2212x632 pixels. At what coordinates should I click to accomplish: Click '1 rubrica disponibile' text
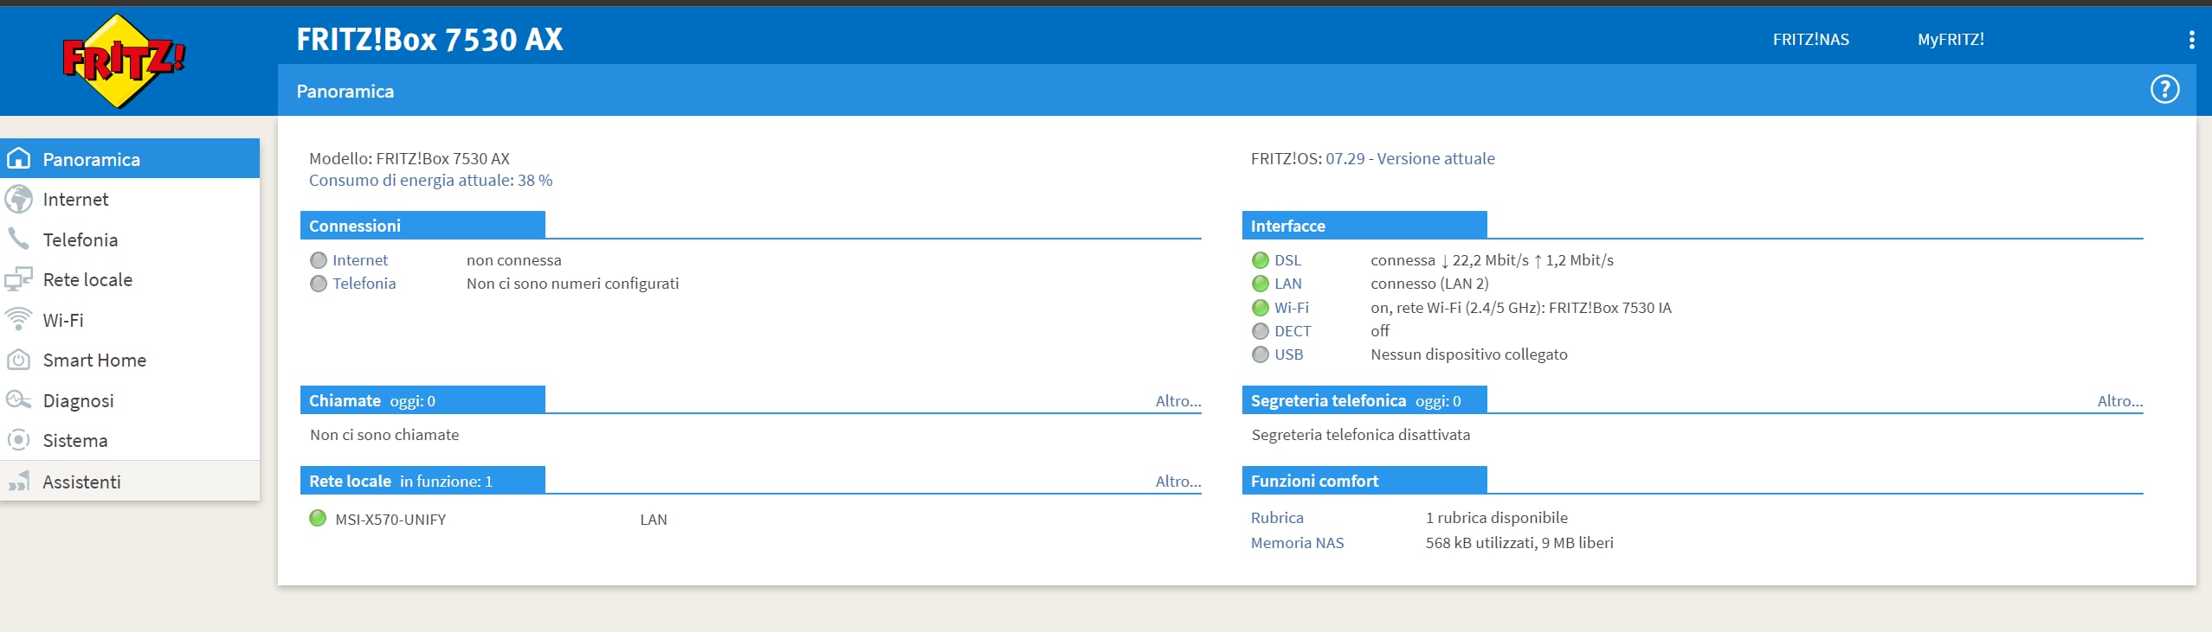click(x=1496, y=517)
